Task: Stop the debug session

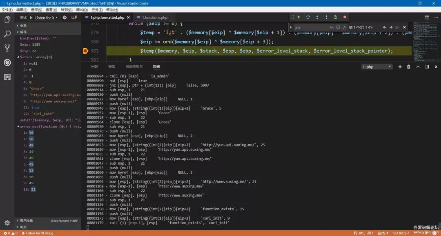Action: pos(345,17)
